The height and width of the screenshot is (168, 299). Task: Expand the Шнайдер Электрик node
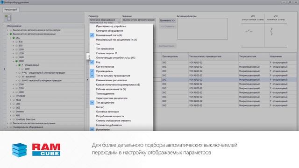10,119
